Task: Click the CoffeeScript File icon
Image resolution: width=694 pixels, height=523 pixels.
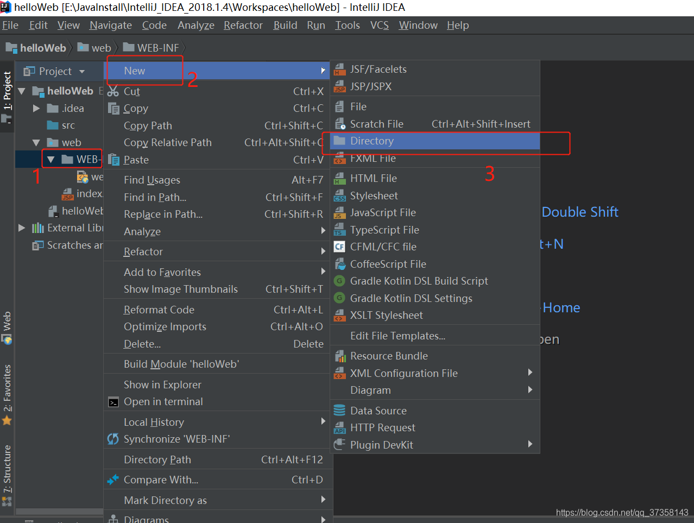Action: coord(339,264)
